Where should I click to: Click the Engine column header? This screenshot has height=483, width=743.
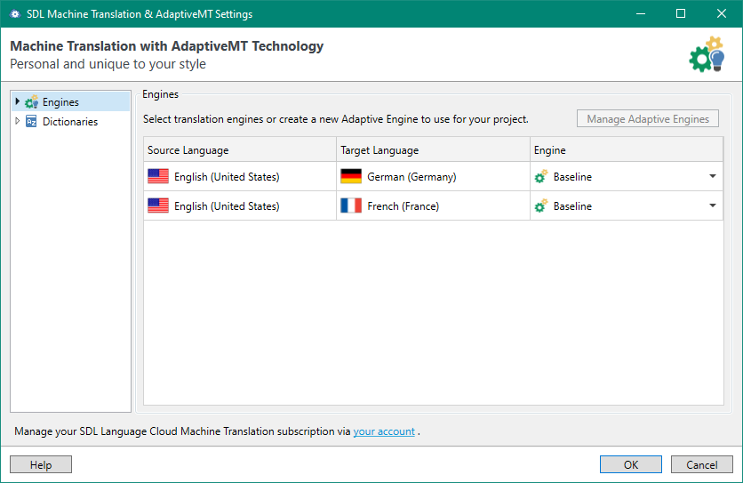tap(627, 150)
